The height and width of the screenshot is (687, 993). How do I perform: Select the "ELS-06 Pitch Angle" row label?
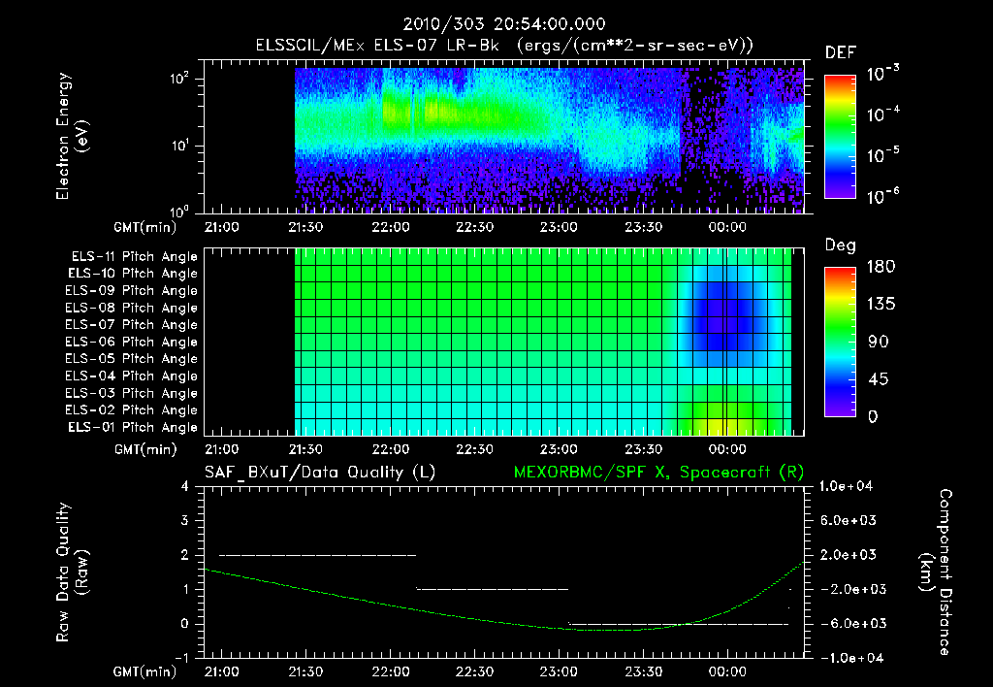tap(132, 343)
